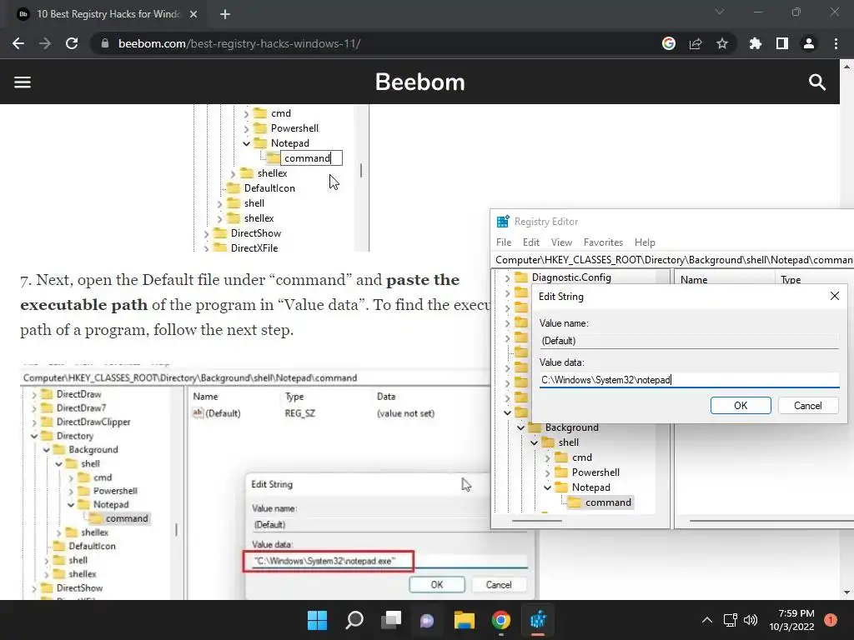Select the Diagnostic.Config key
This screenshot has width=854, height=640.
(x=571, y=277)
